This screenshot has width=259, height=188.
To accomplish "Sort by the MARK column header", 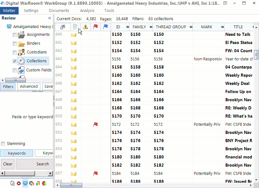I will (206, 27).
